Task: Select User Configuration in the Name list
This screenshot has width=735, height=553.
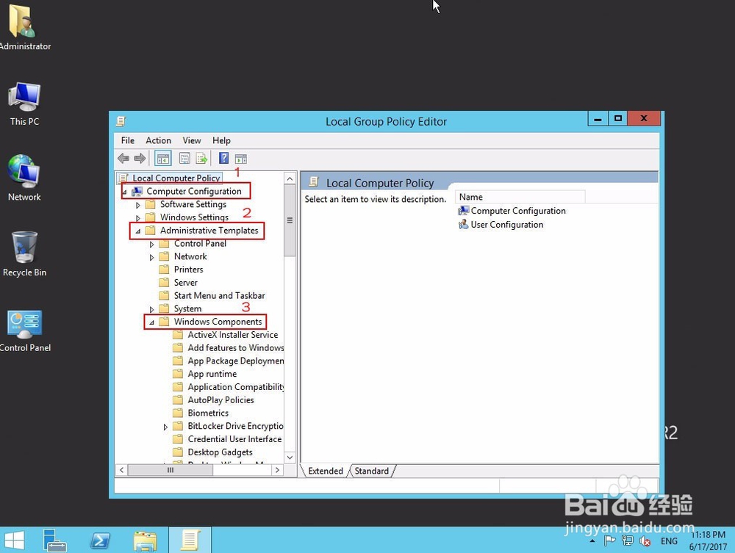Action: (x=501, y=224)
